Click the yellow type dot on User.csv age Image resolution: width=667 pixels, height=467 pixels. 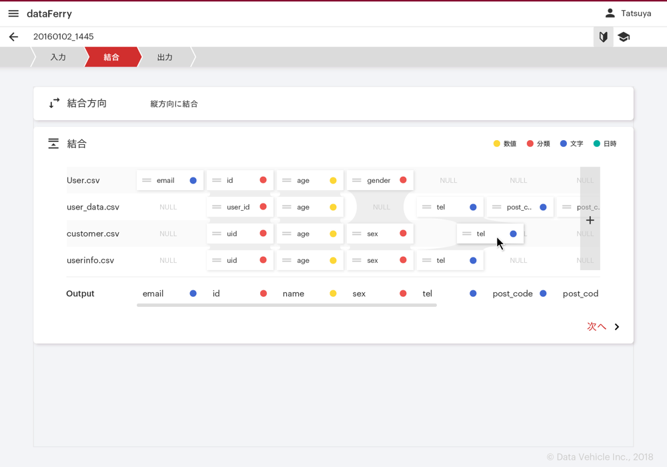coord(333,180)
